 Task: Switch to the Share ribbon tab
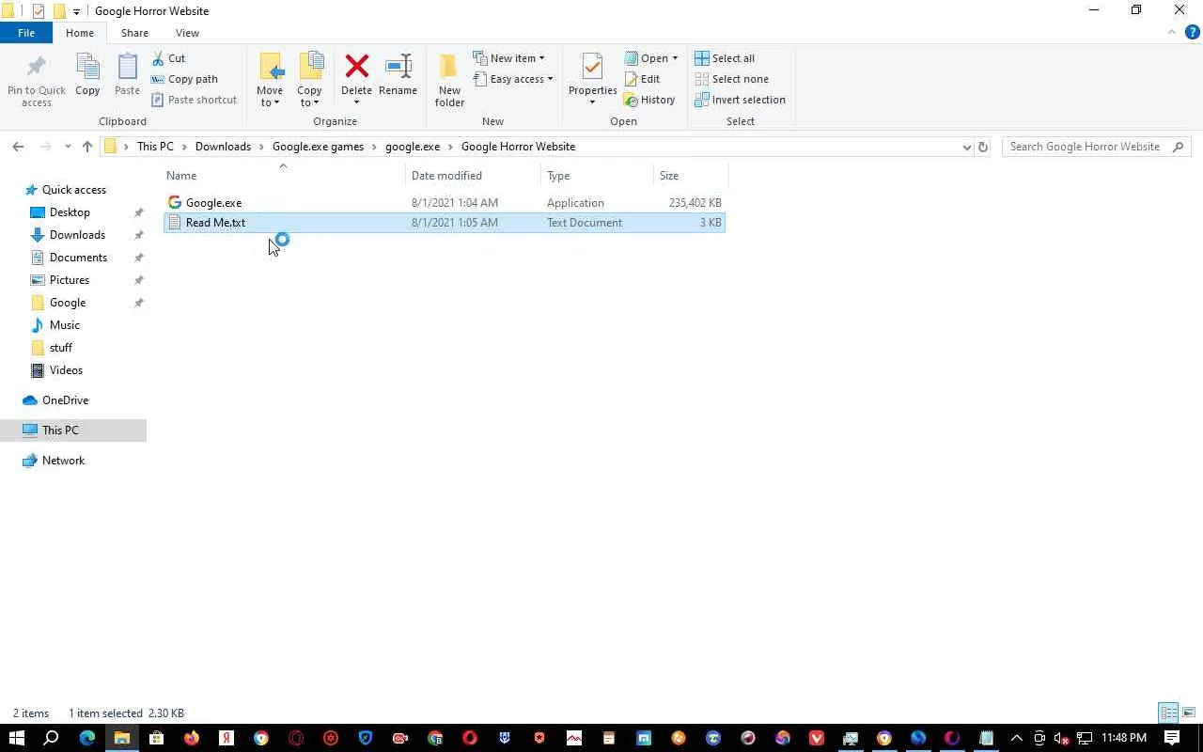pos(134,33)
